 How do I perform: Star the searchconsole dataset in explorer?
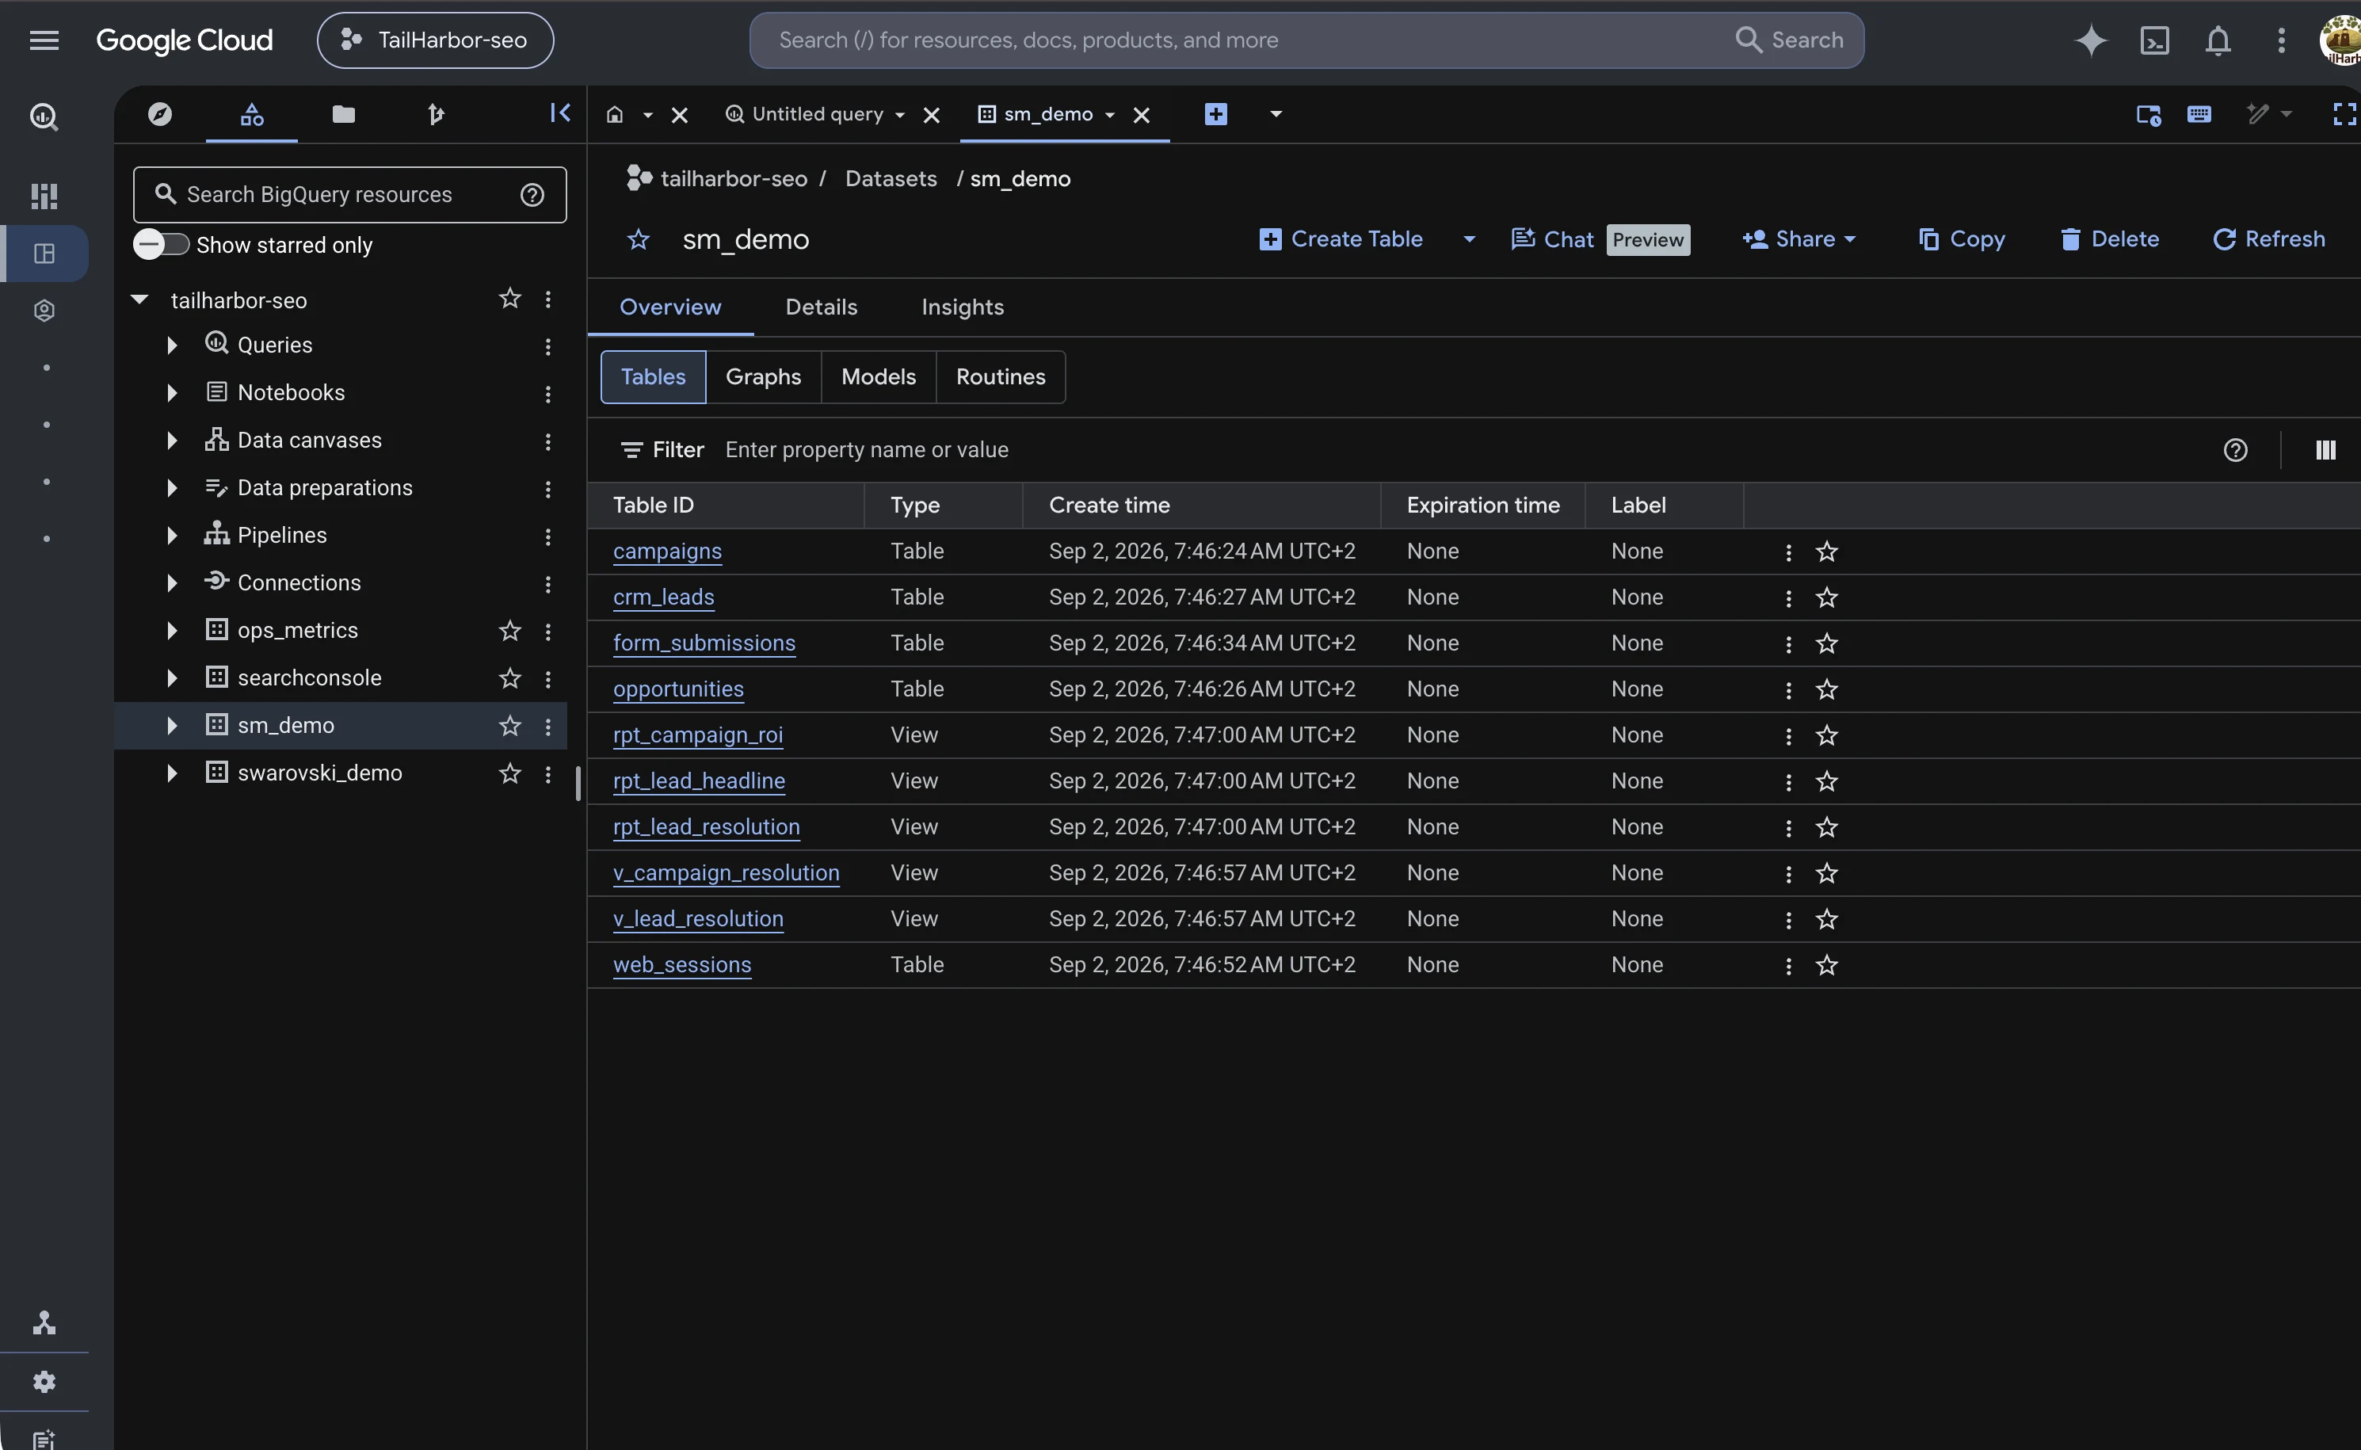point(510,678)
